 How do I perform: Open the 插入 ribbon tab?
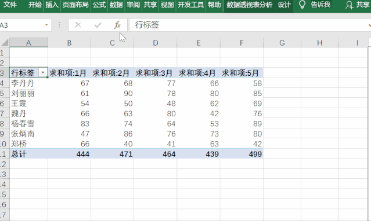[52, 5]
